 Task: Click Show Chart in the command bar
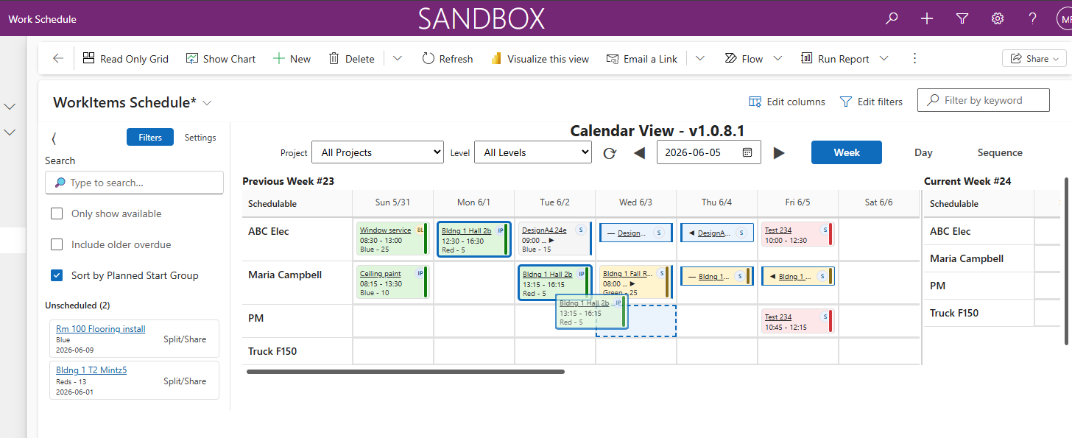(221, 59)
